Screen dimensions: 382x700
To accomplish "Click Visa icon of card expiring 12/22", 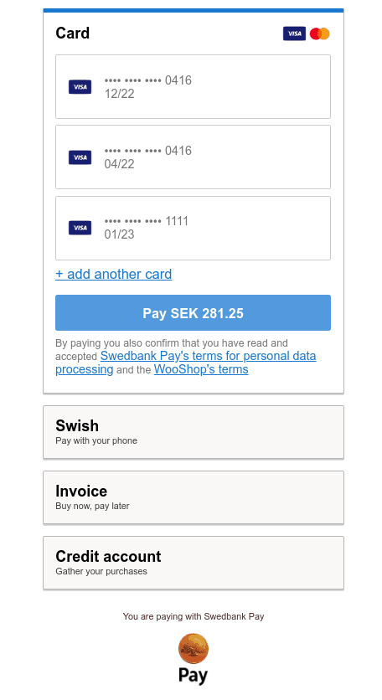I will point(80,87).
